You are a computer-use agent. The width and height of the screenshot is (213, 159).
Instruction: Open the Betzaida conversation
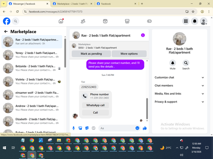pos(32,68)
